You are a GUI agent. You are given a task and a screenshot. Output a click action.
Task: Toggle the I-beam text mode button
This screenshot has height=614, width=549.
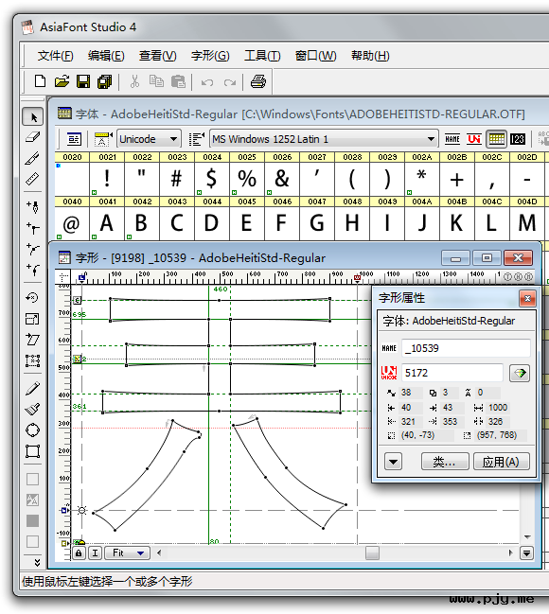pyautogui.click(x=96, y=553)
